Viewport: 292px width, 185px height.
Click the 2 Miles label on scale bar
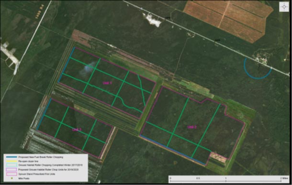click(x=284, y=178)
